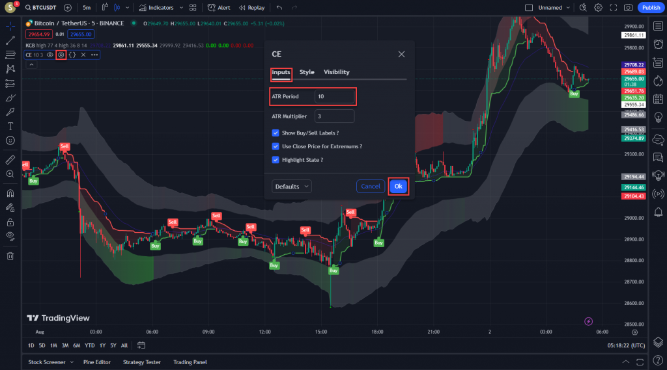Image resolution: width=667 pixels, height=370 pixels.
Task: Expand the chart type dropdown arrow
Action: [x=127, y=8]
